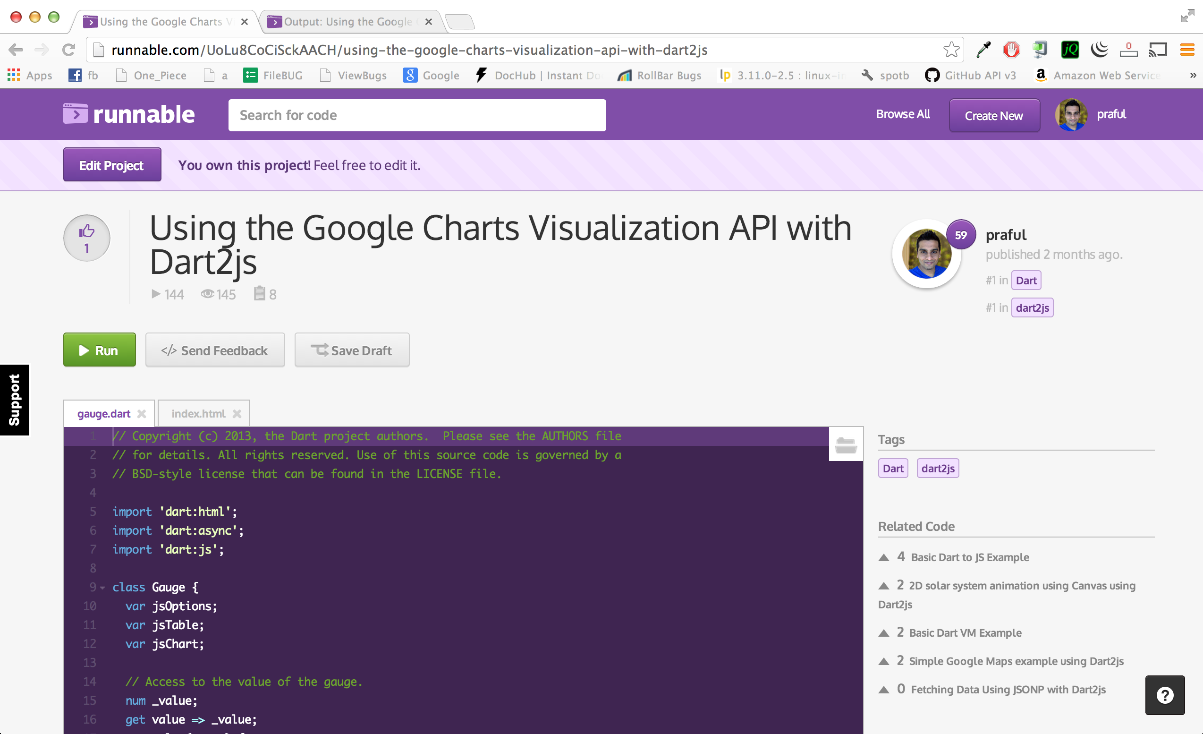Upvote Fetching Data Using JSONP with Dart2js
The image size is (1203, 734).
coord(883,690)
